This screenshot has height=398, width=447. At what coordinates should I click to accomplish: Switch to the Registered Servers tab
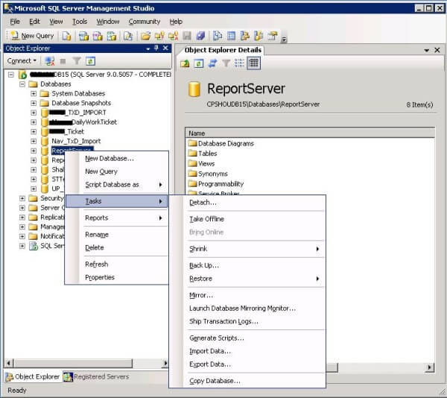point(95,377)
